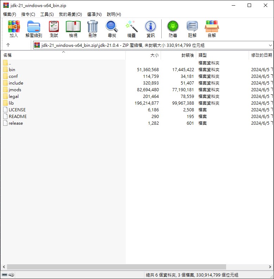Run the 測試 (Test) archive tool
The height and width of the screenshot is (279, 274).
54,29
